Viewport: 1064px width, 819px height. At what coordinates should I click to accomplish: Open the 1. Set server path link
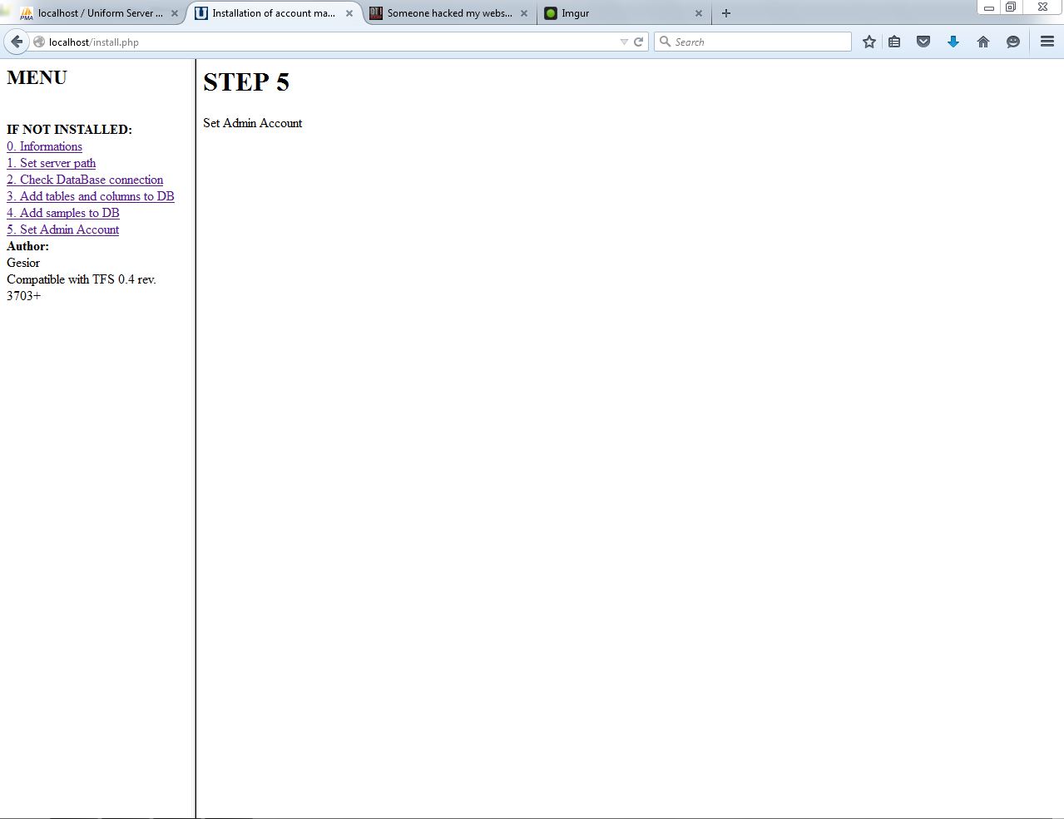(x=51, y=163)
